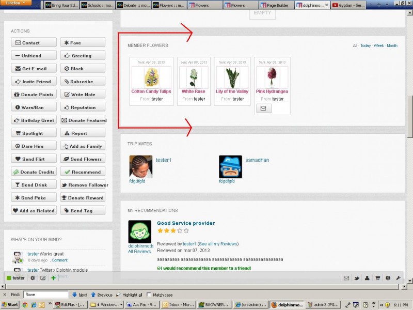The height and width of the screenshot is (310, 413).
Task: Click the info icon in bottom member bar
Action: click(388, 278)
